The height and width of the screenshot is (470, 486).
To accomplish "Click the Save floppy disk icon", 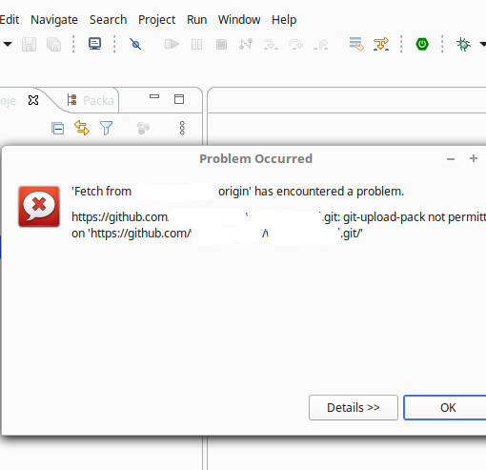I will tap(29, 44).
